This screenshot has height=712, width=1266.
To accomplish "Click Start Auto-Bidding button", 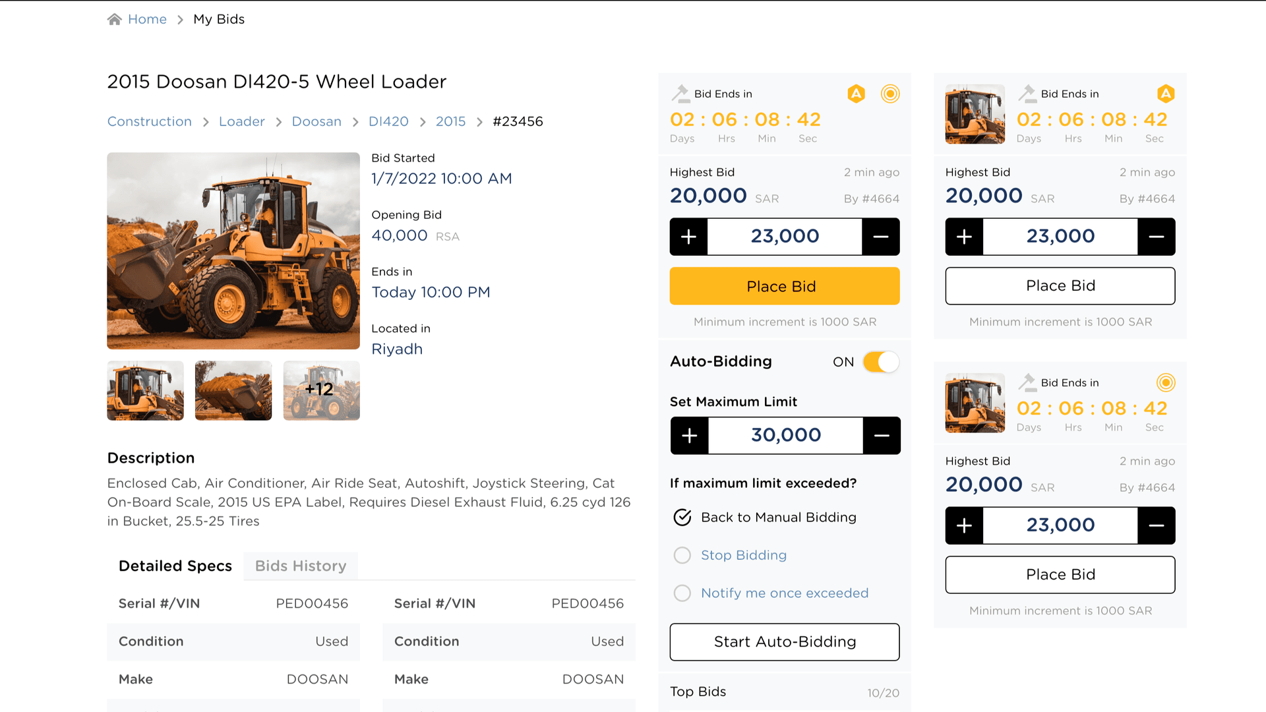I will pos(785,642).
